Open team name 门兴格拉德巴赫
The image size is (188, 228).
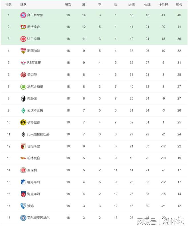tap(38, 134)
